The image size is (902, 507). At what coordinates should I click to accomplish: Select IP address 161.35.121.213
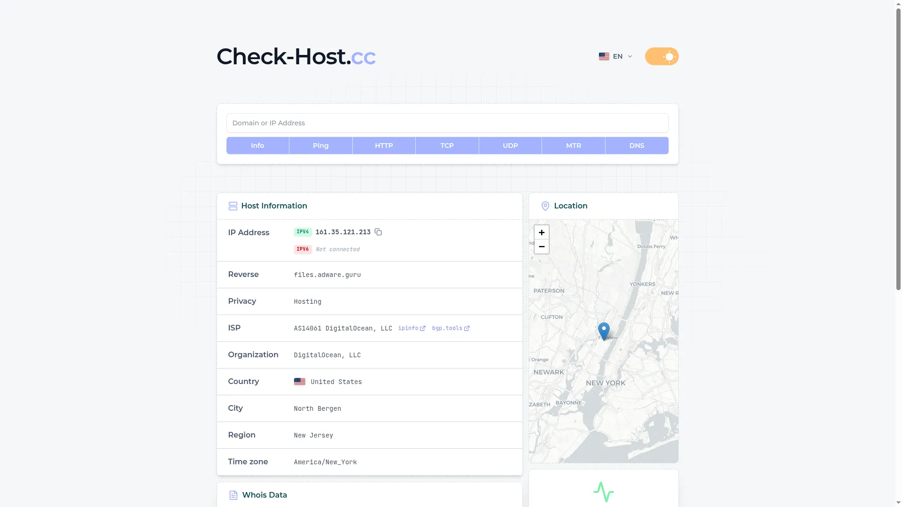click(x=343, y=232)
